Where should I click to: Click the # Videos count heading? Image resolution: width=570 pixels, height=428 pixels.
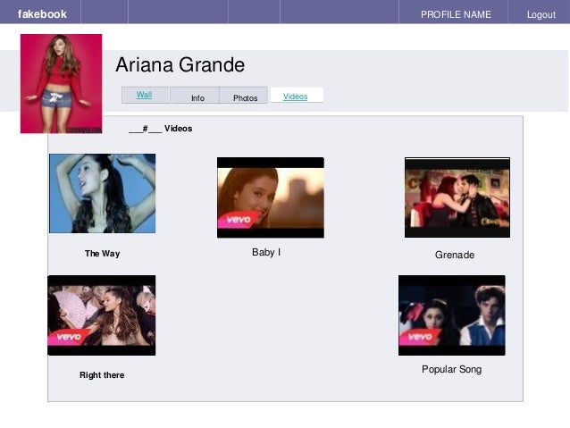[160, 129]
